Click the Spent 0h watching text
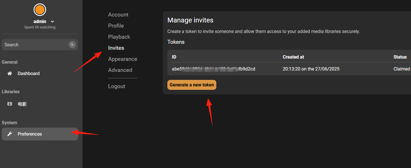411x168 pixels. (40, 27)
